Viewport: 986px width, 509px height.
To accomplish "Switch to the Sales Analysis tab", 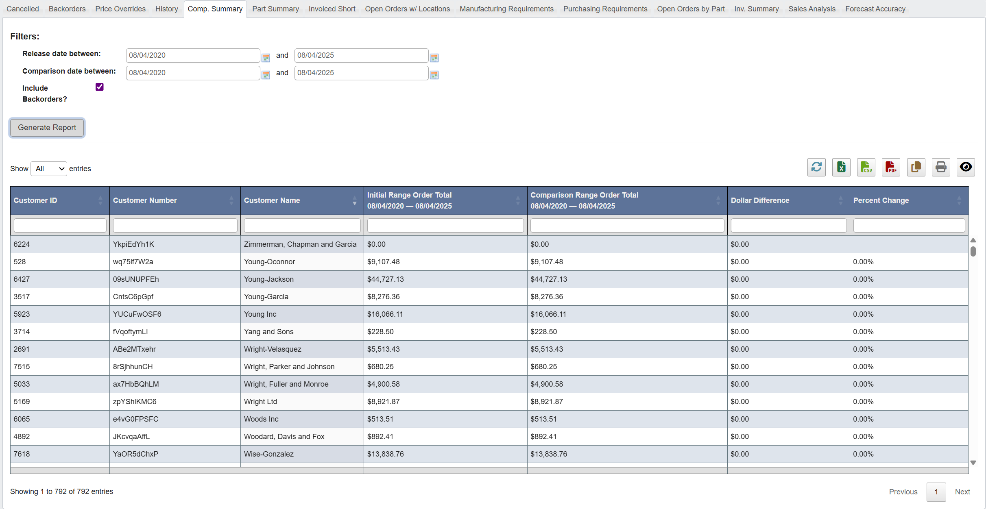I will click(812, 9).
